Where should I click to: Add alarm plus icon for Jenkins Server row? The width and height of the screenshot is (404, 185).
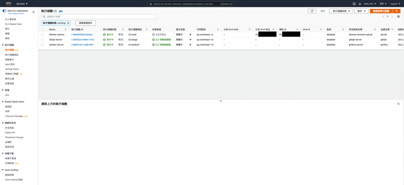pos(190,44)
